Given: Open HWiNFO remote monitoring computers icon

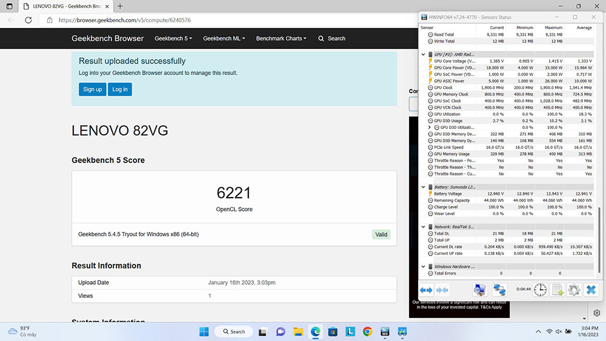Looking at the screenshot, I should pyautogui.click(x=499, y=290).
